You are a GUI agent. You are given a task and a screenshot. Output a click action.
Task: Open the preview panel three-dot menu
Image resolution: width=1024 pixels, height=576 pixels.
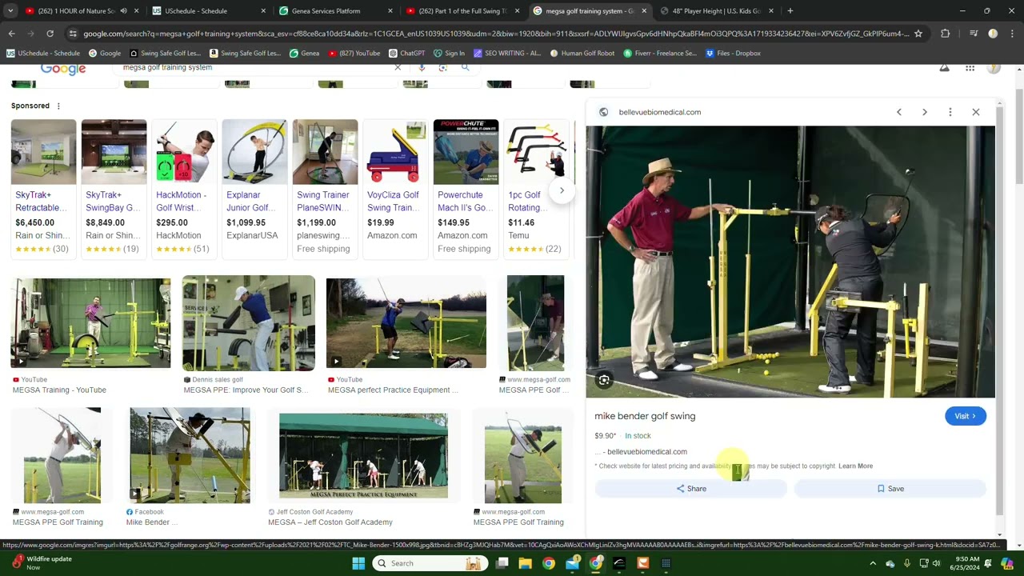point(950,112)
